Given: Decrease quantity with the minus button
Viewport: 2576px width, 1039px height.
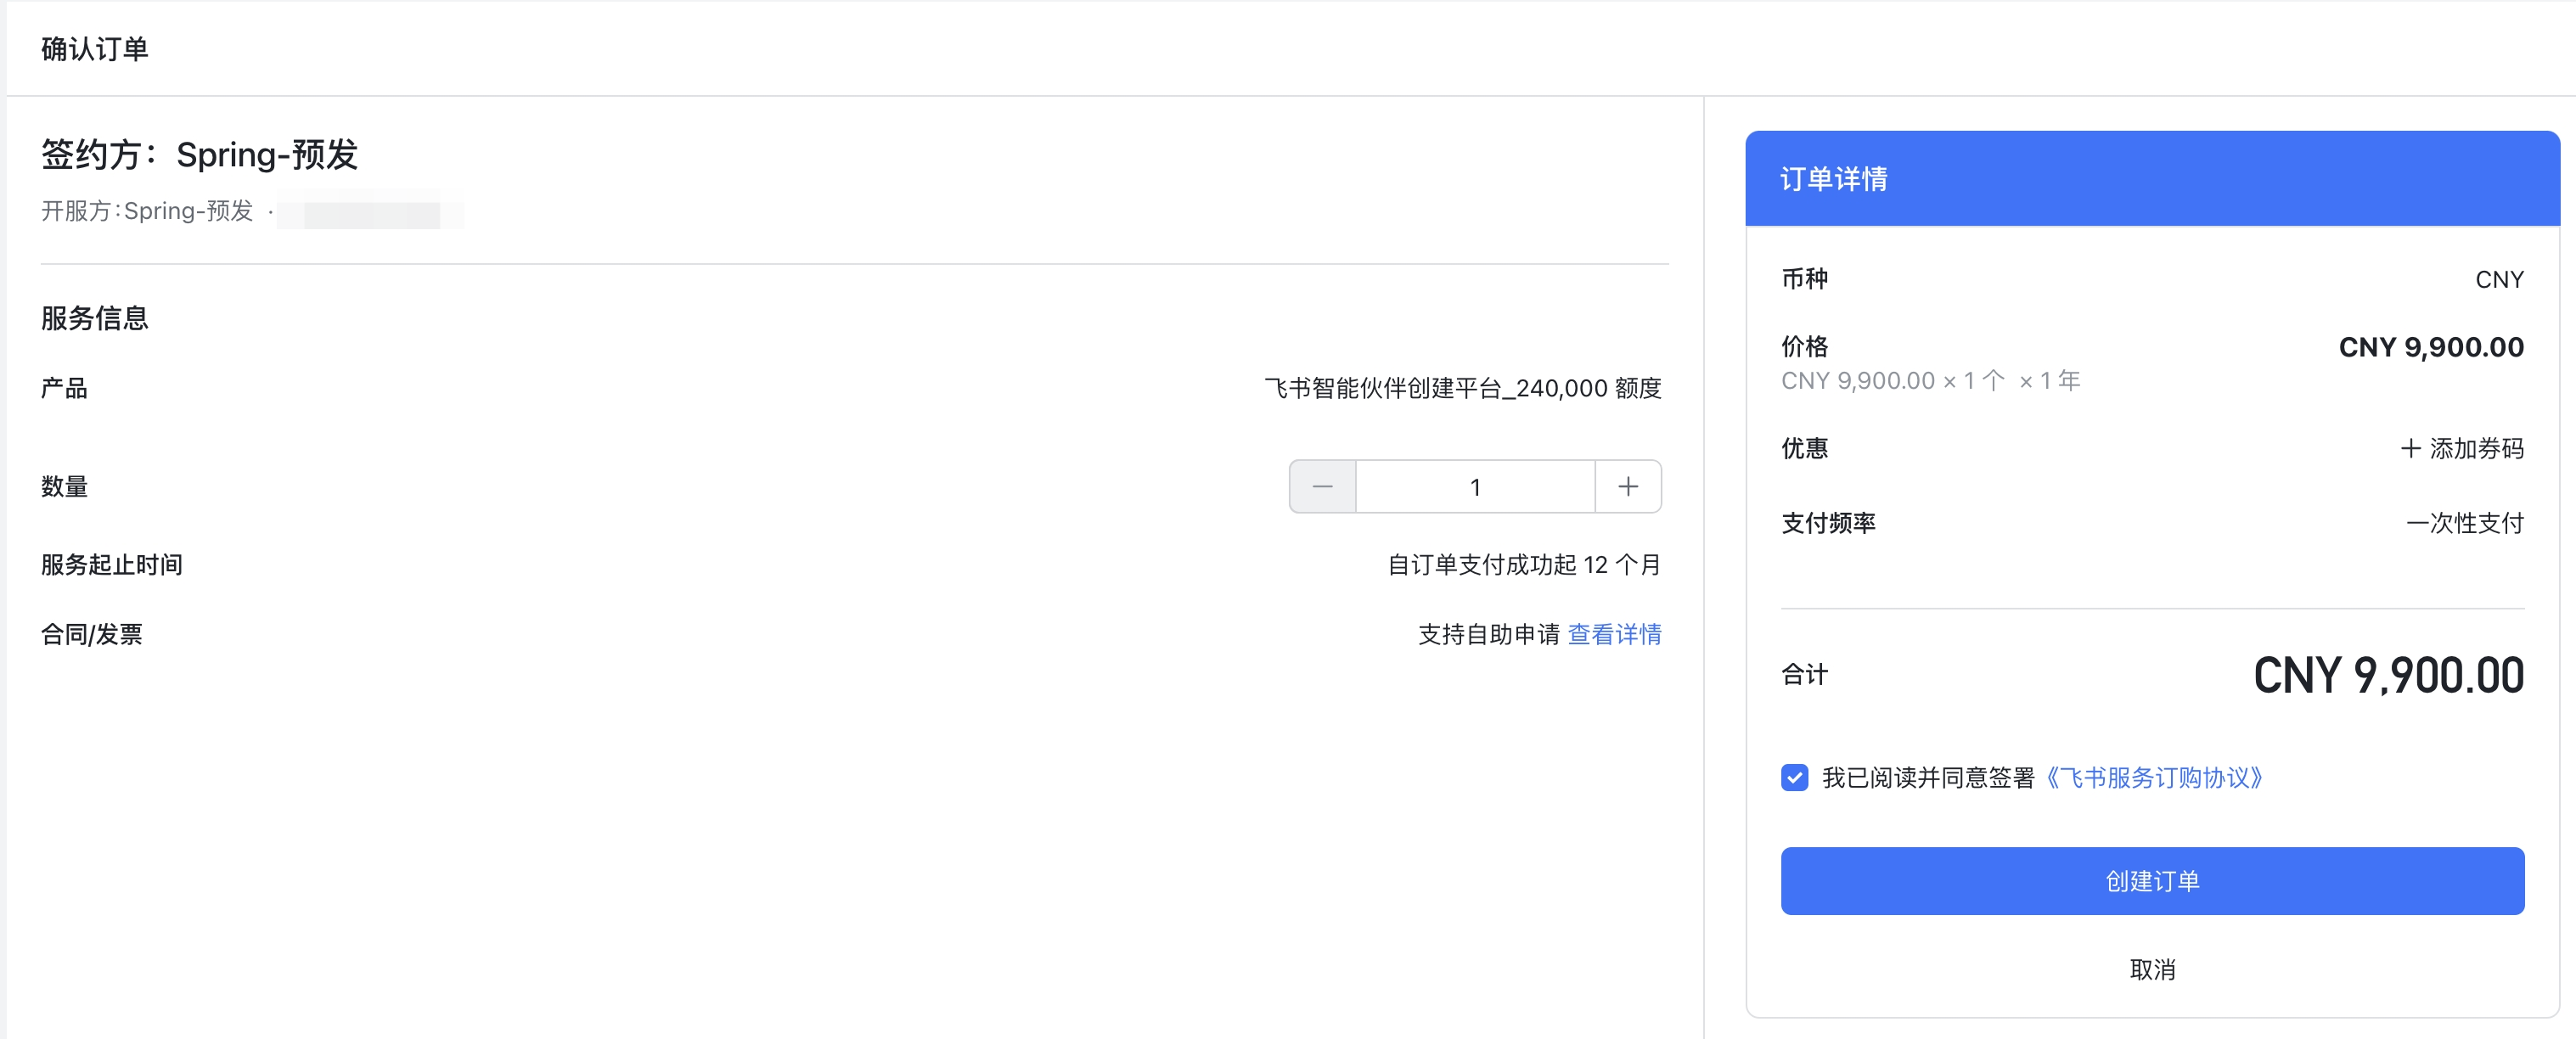Looking at the screenshot, I should [x=1322, y=487].
